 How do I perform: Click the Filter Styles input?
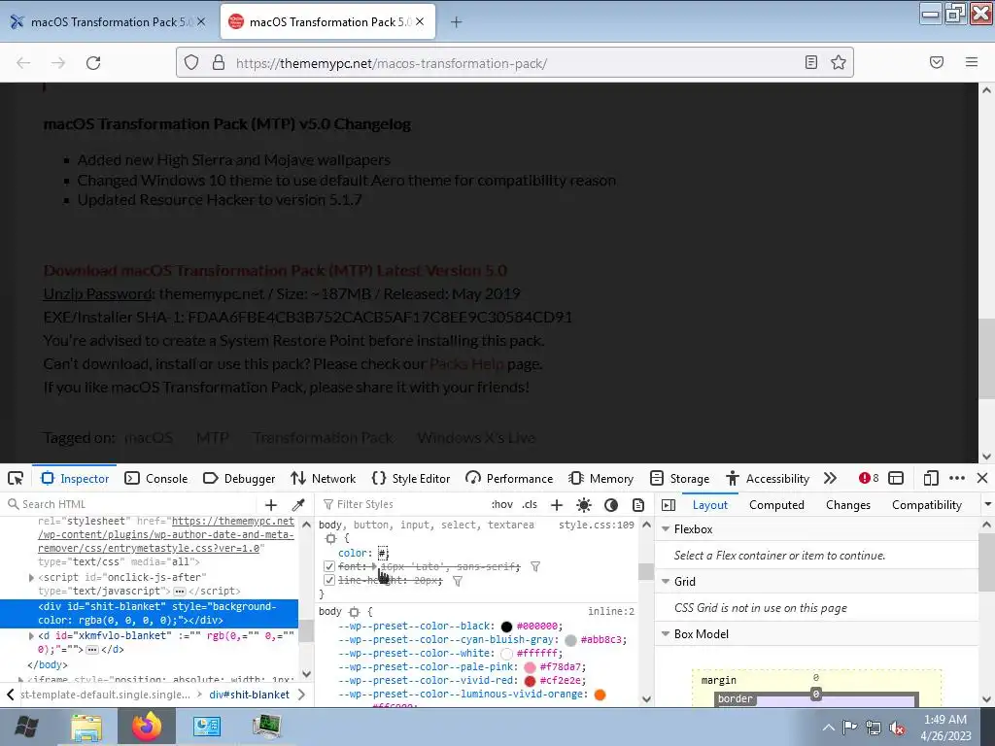[401, 504]
